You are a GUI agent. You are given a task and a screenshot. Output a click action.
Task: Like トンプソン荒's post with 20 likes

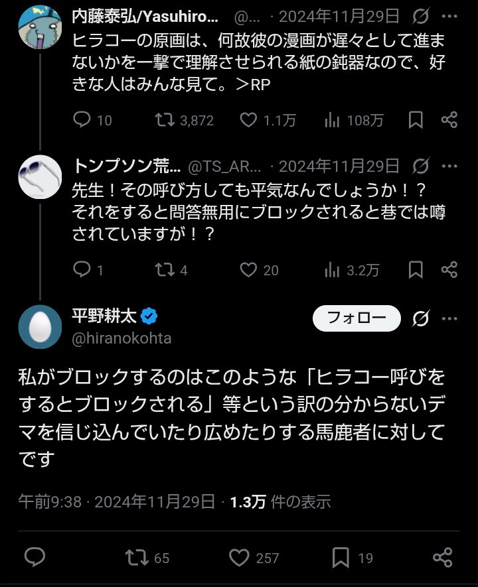(x=248, y=269)
